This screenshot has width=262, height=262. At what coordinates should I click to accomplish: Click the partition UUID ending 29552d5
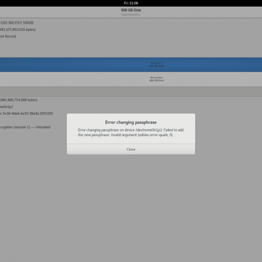click(x=26, y=113)
